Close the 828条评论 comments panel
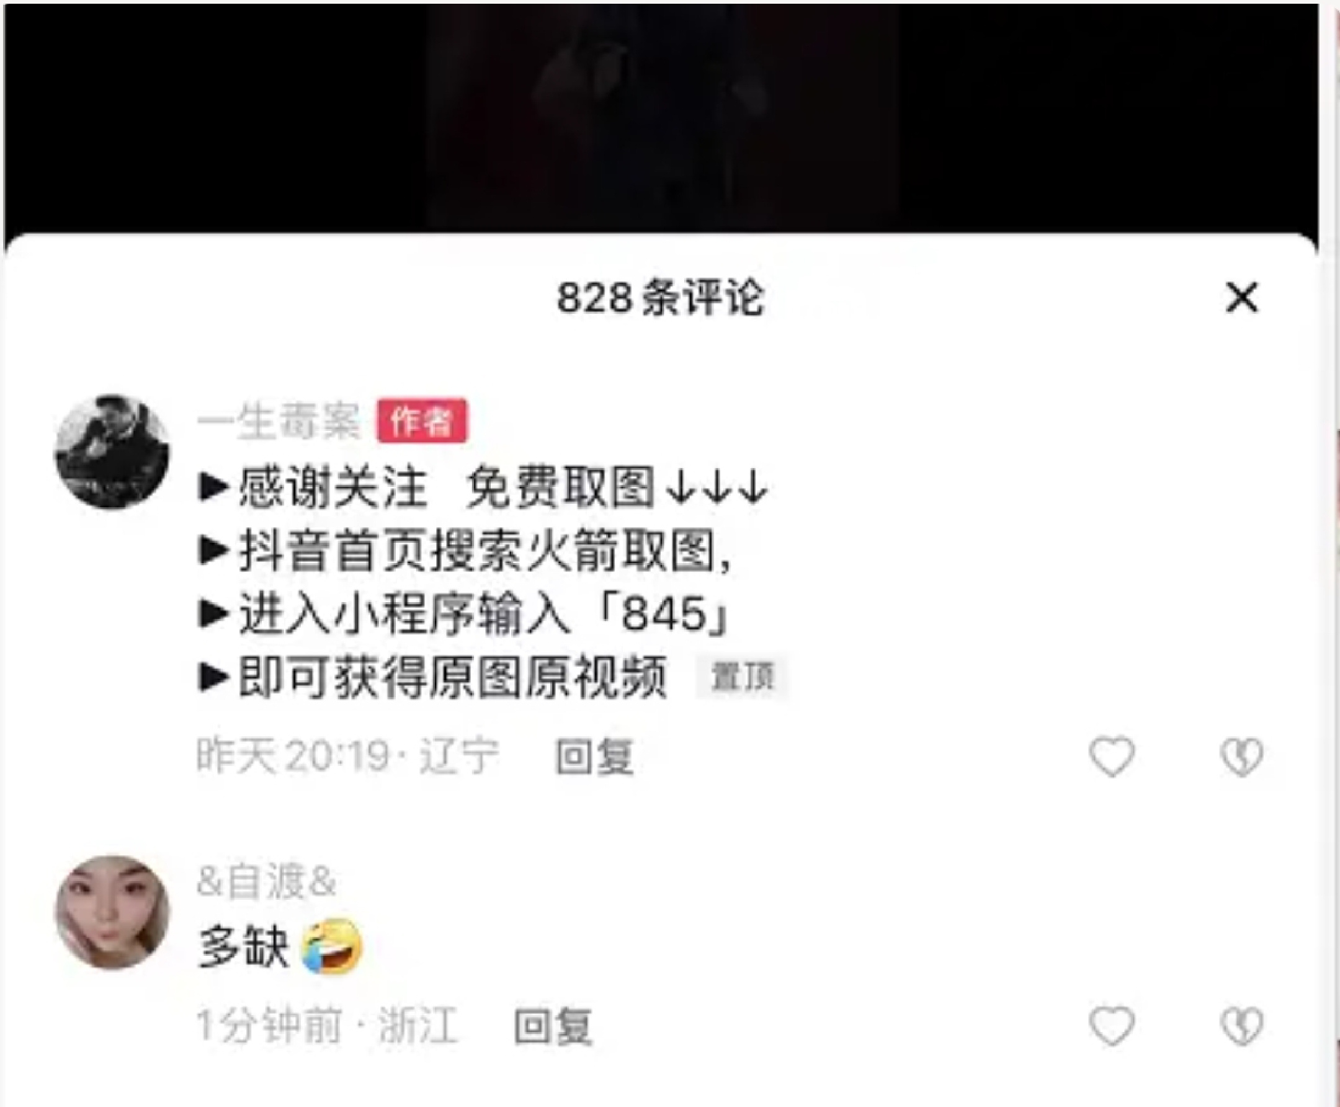This screenshot has width=1340, height=1107. click(1242, 298)
